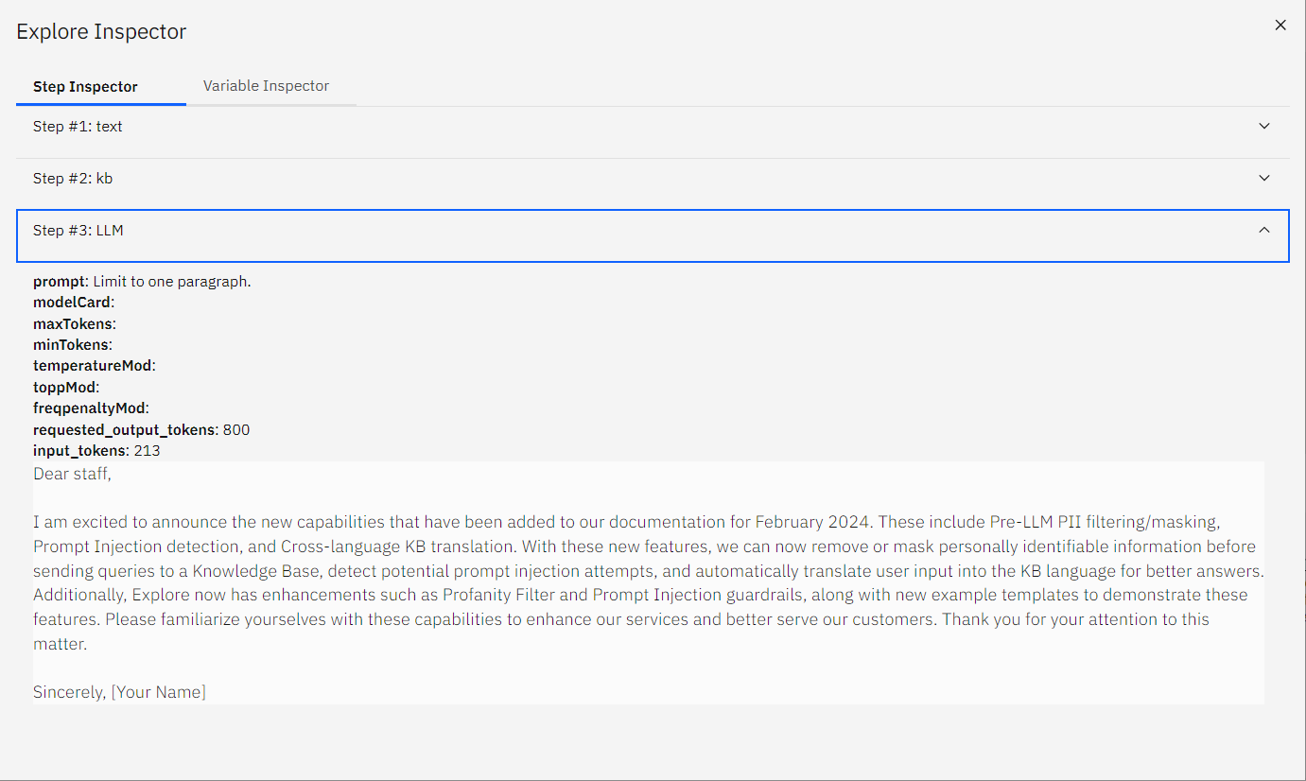Click the modelCard label

coord(72,303)
